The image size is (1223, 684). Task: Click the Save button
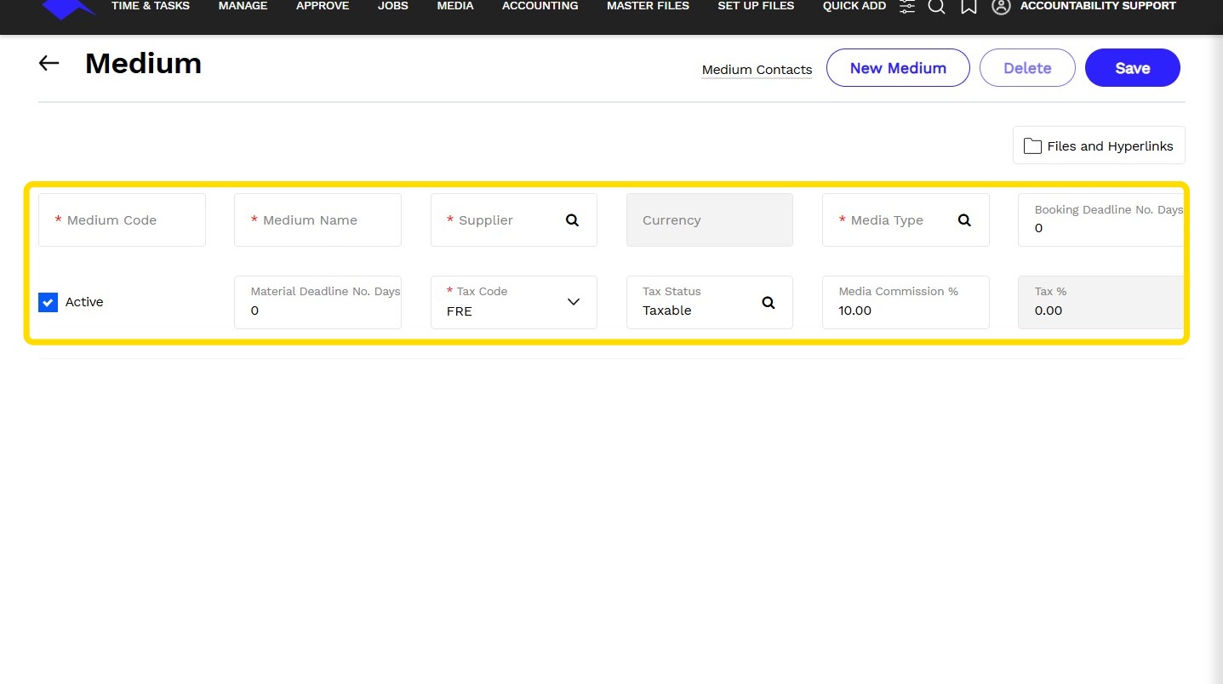click(x=1133, y=68)
